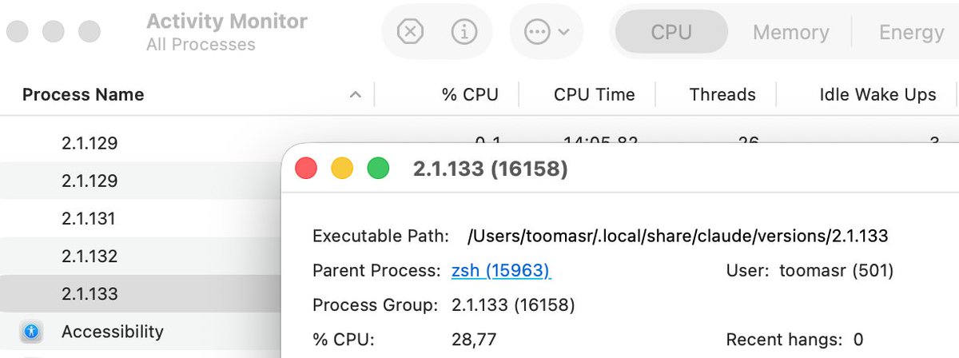The height and width of the screenshot is (358, 959).
Task: Sort by the % CPU column
Action: 470,94
